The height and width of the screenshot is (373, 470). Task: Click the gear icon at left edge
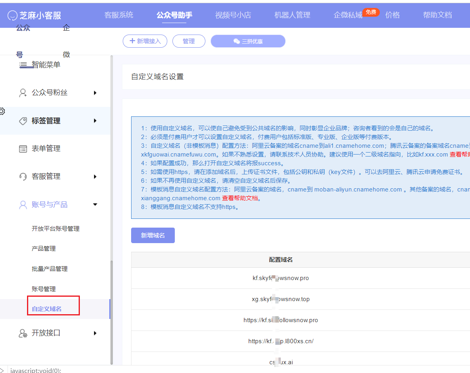point(2,112)
